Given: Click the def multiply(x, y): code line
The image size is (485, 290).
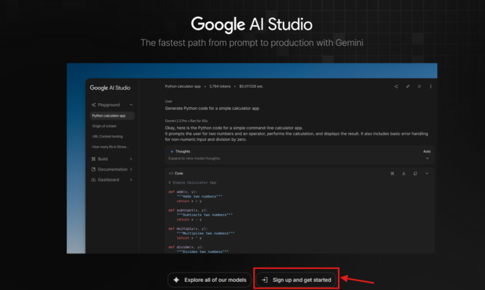Looking at the screenshot, I should 188,229.
